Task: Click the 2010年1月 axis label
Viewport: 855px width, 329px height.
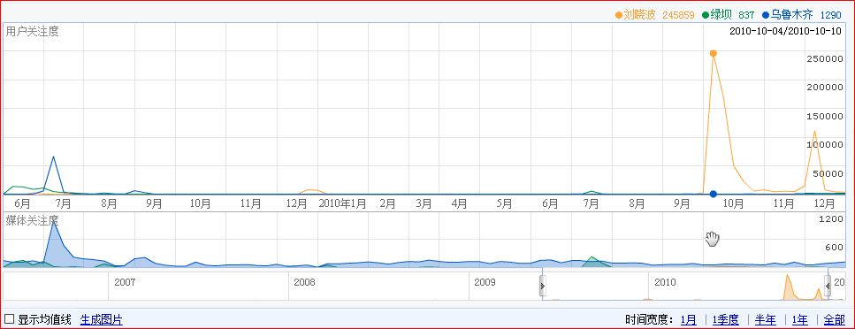Action: pos(342,203)
